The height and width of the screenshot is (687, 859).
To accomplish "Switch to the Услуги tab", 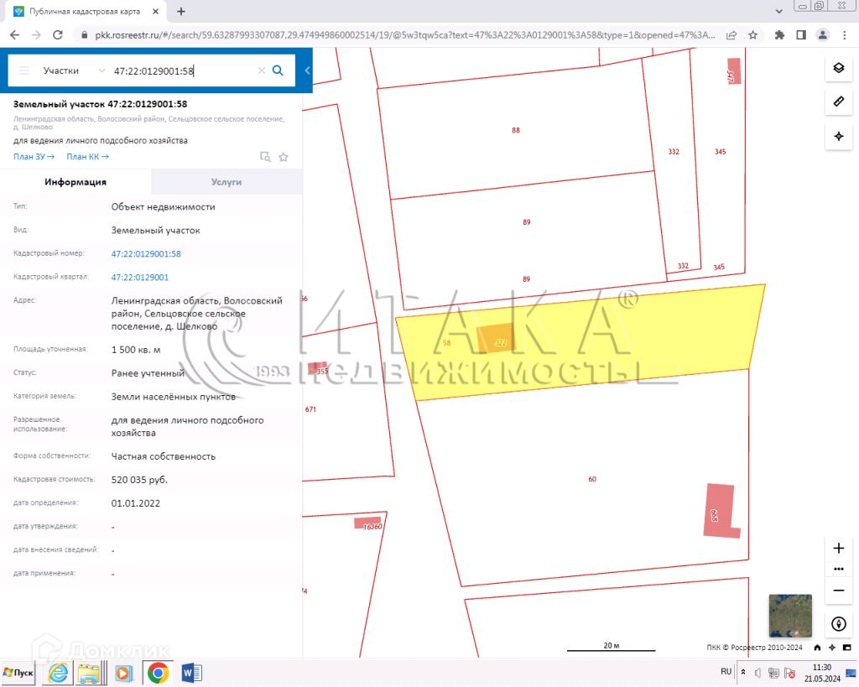I will 226,182.
